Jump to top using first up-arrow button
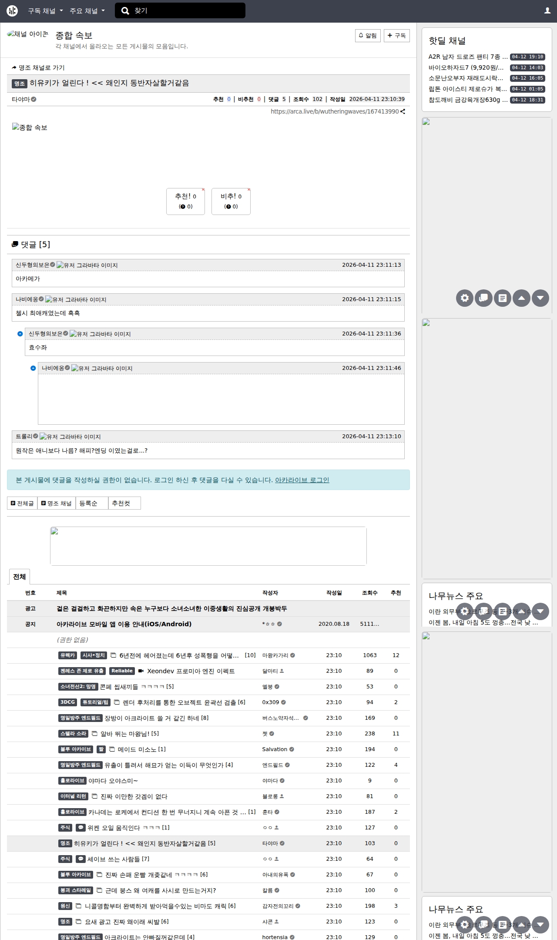The image size is (557, 940). point(521,298)
